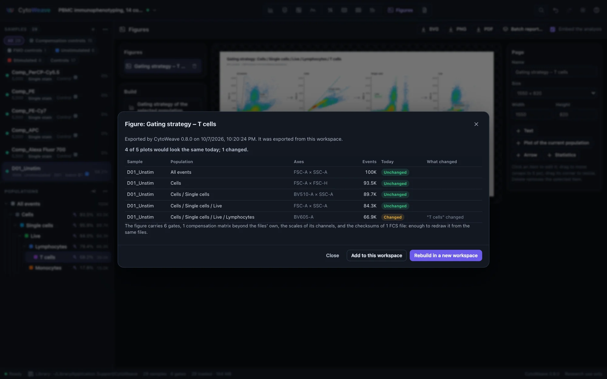
Task: Click the Unchanged badge in the All events row
Action: 395,172
